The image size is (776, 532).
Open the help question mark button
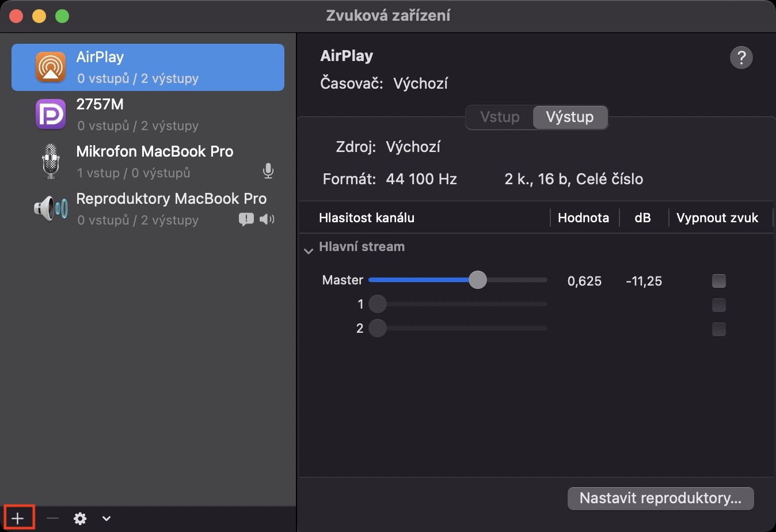coord(741,58)
